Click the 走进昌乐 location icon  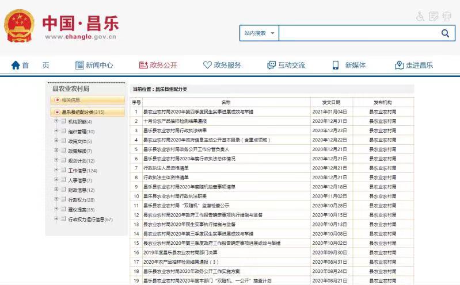point(399,66)
